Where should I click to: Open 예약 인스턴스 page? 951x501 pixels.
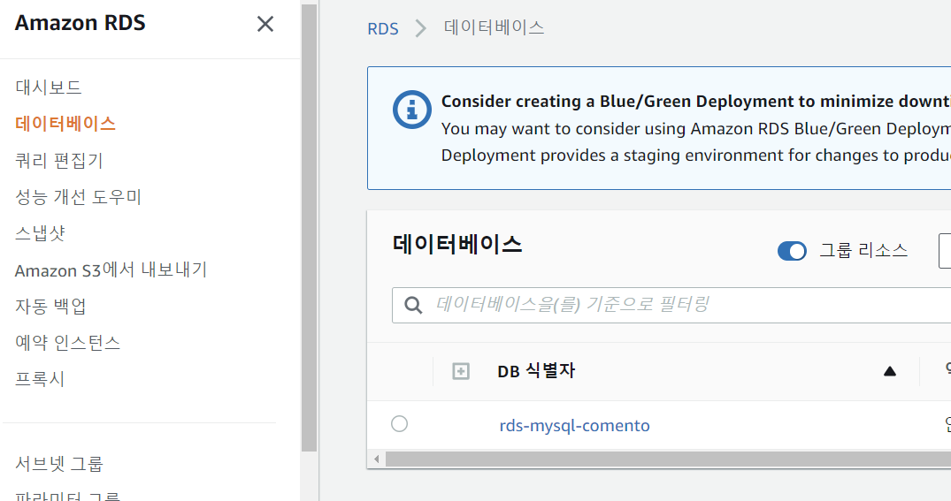[x=68, y=342]
